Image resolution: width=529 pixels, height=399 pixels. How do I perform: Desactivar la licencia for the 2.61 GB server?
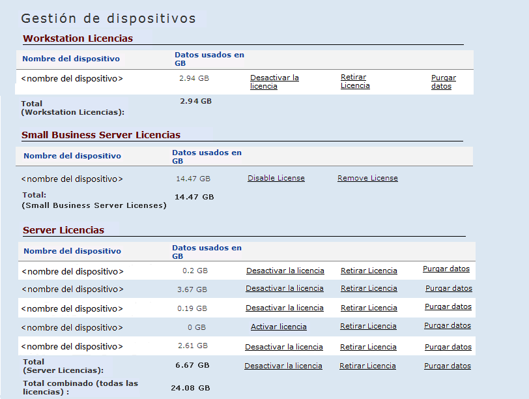[x=284, y=347]
